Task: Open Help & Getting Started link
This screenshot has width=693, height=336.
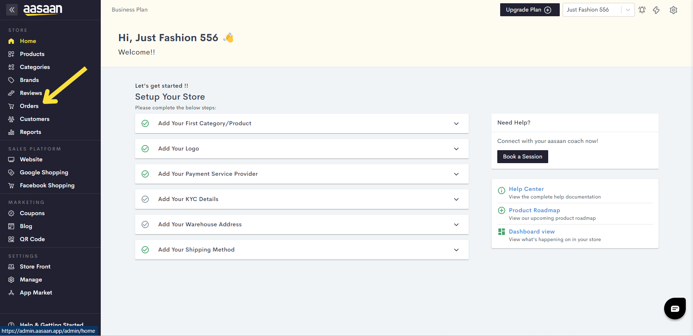Action: [x=52, y=324]
